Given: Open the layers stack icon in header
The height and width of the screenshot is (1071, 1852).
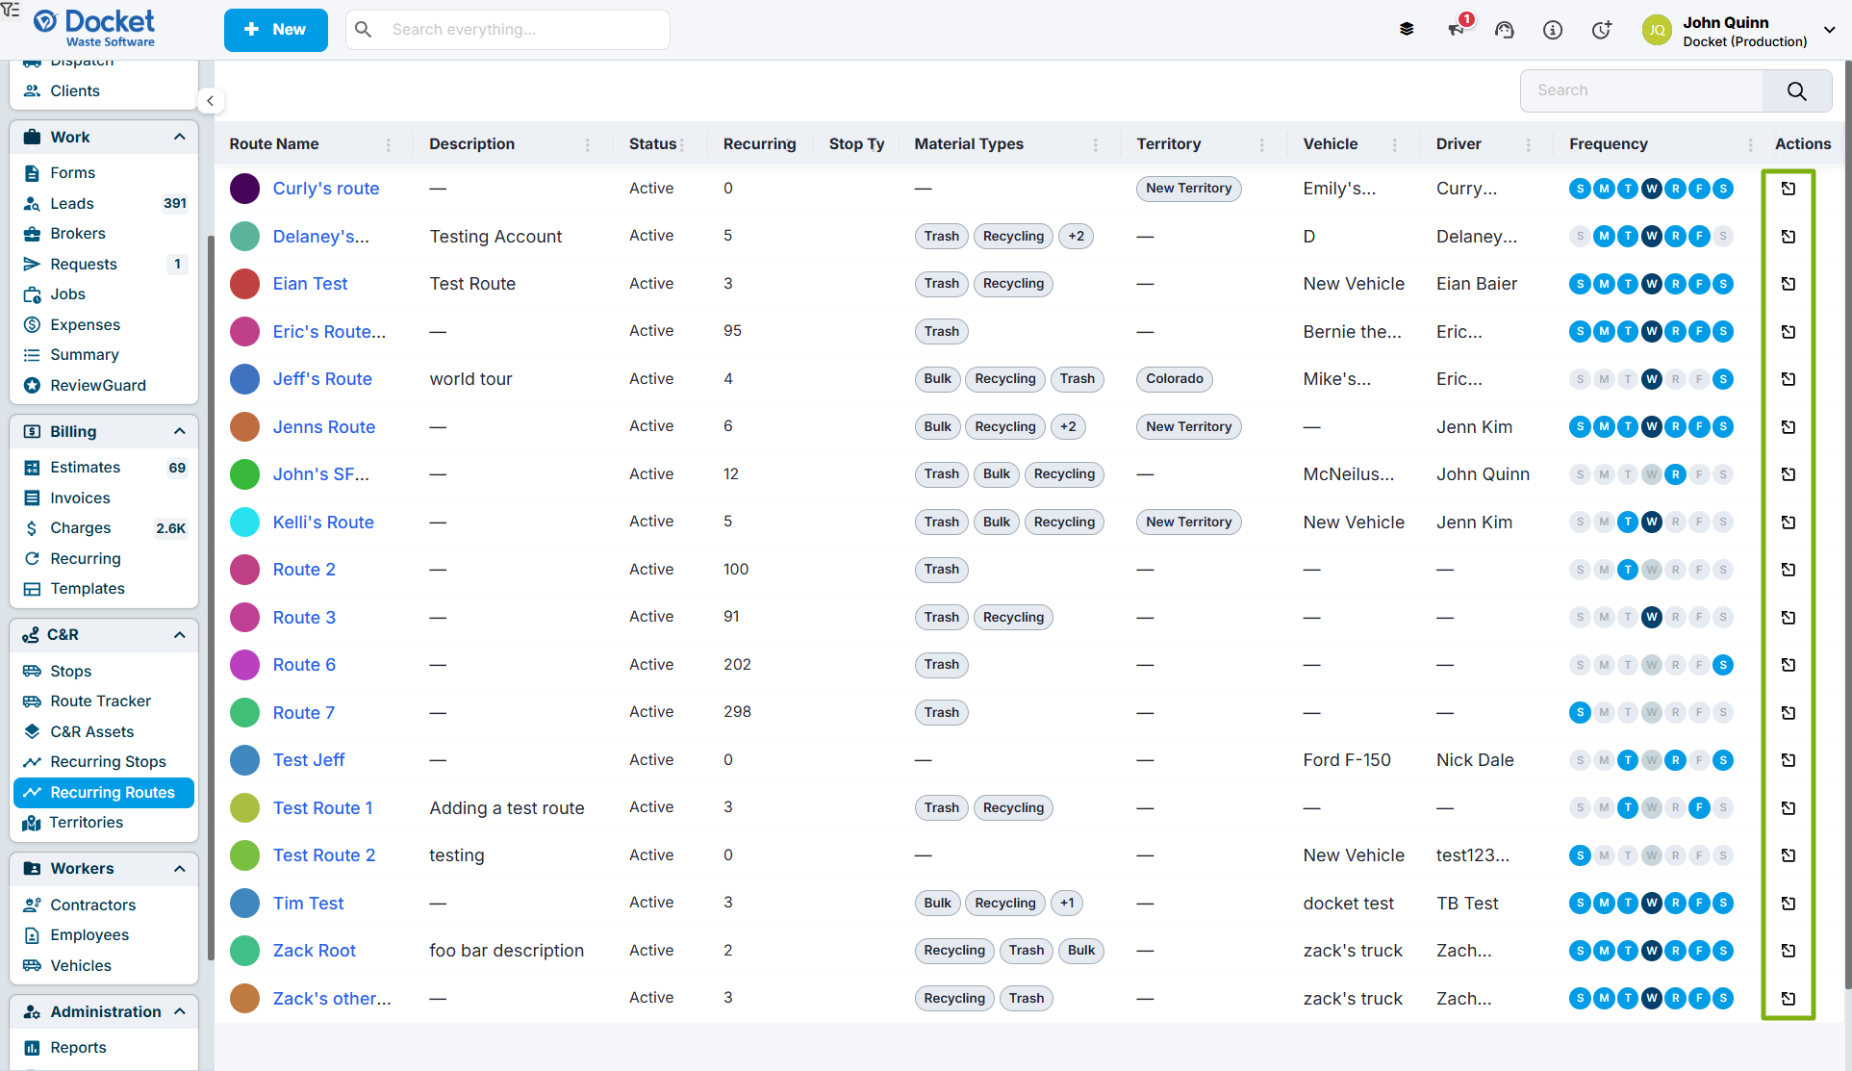Looking at the screenshot, I should pyautogui.click(x=1407, y=30).
